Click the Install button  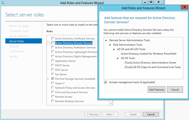[133, 114]
